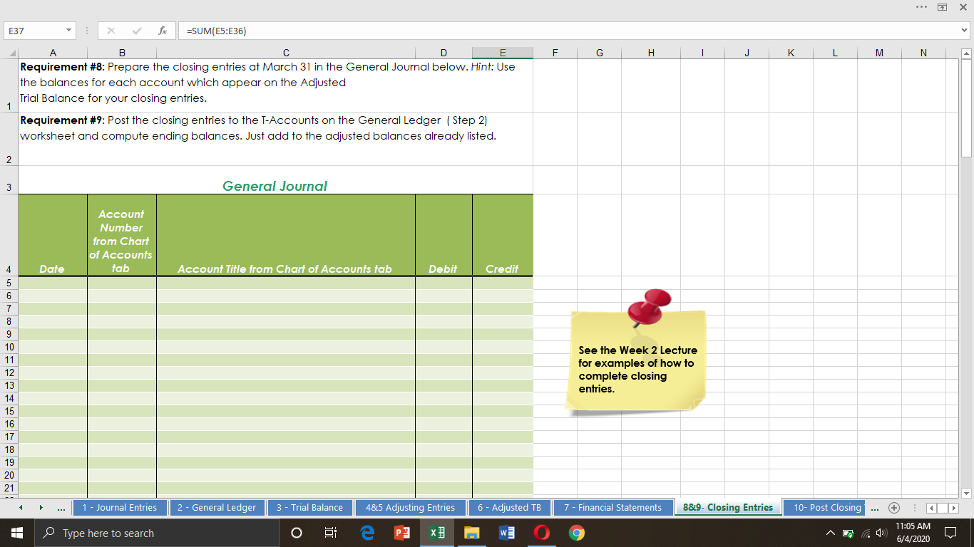This screenshot has width=974, height=547.
Task: Click the vertical scrollbar up arrow
Action: (967, 53)
